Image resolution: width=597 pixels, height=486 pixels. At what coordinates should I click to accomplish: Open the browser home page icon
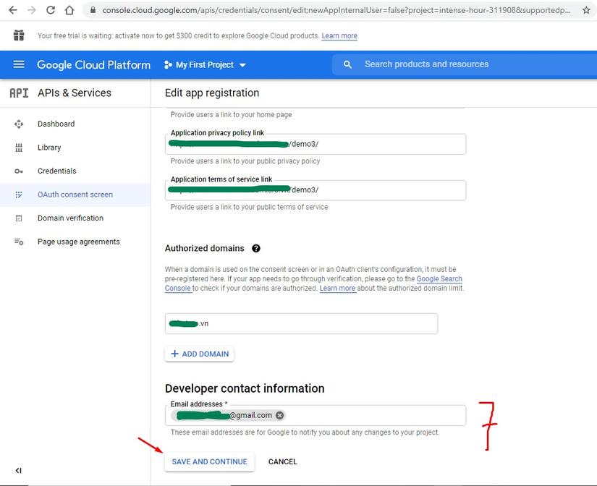[x=69, y=10]
